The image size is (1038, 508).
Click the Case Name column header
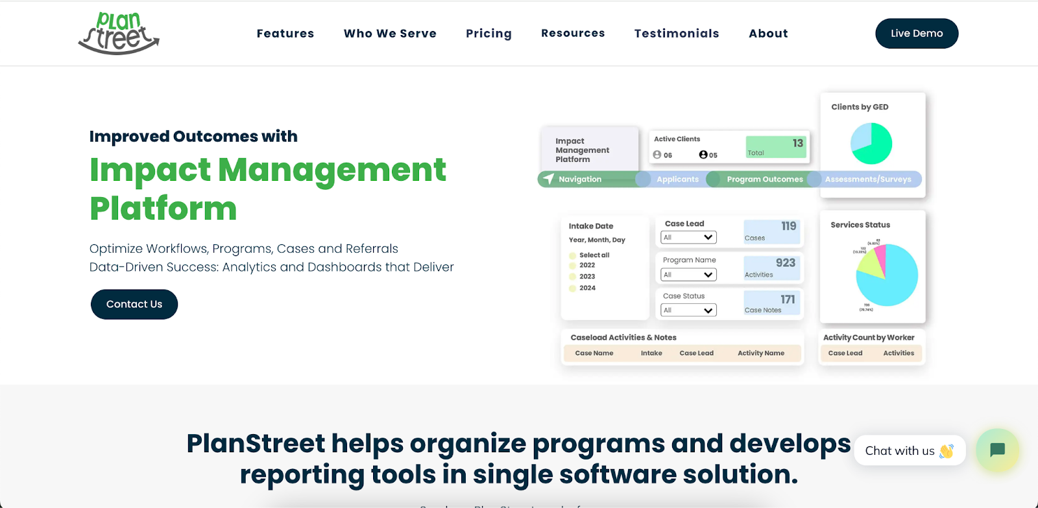coord(594,353)
